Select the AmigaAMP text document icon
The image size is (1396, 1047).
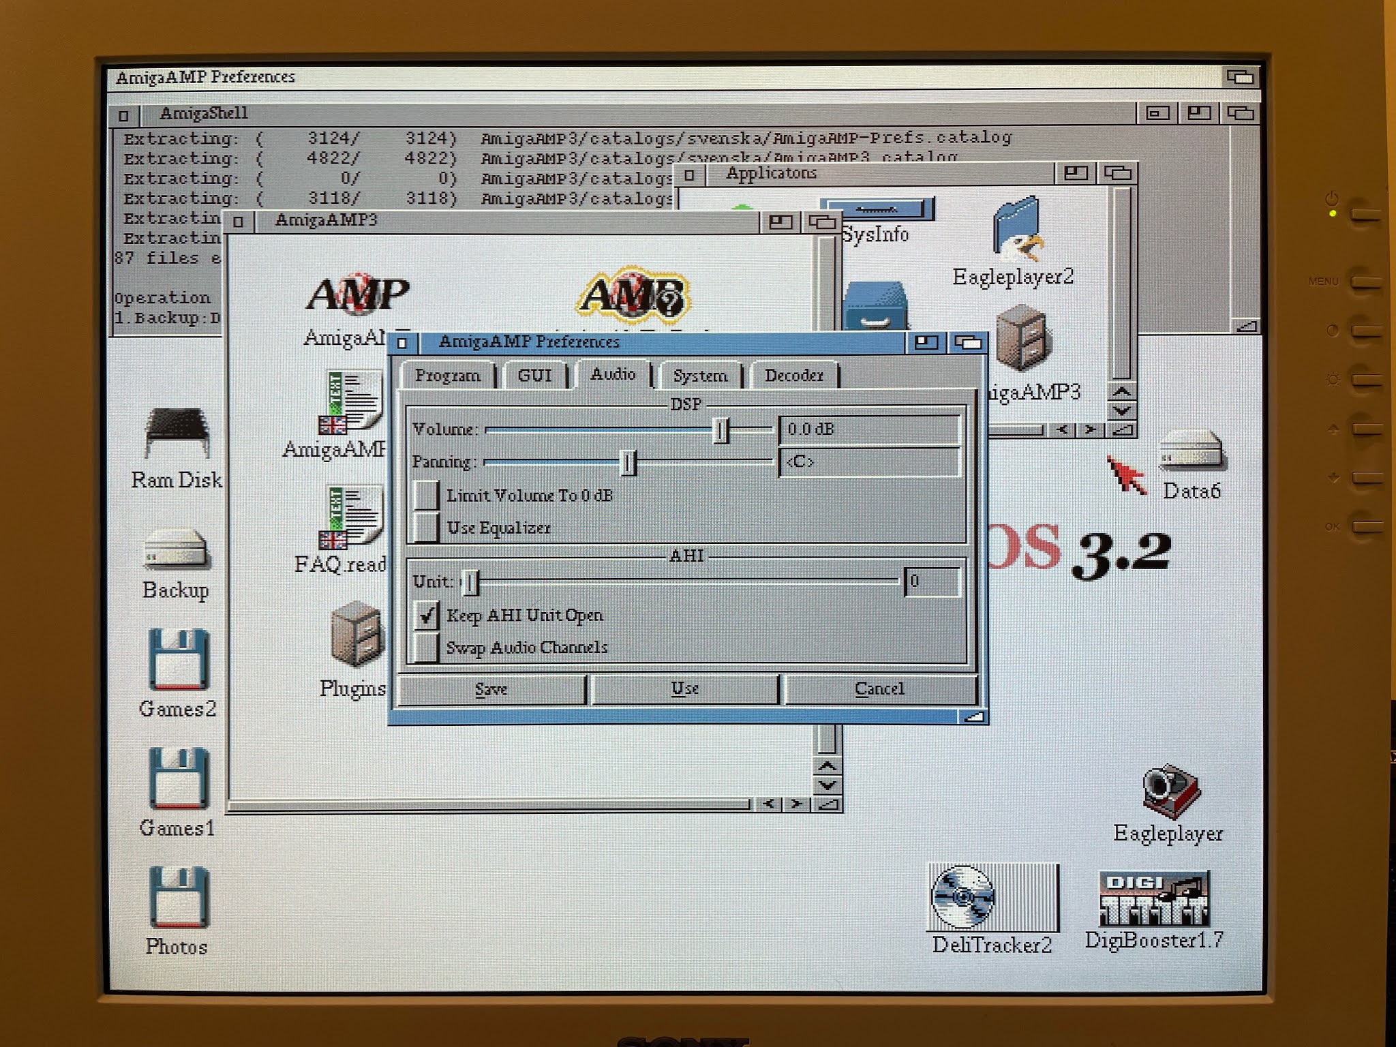352,402
